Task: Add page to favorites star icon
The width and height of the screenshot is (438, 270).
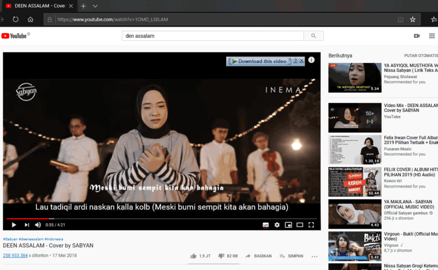Action: (x=413, y=19)
